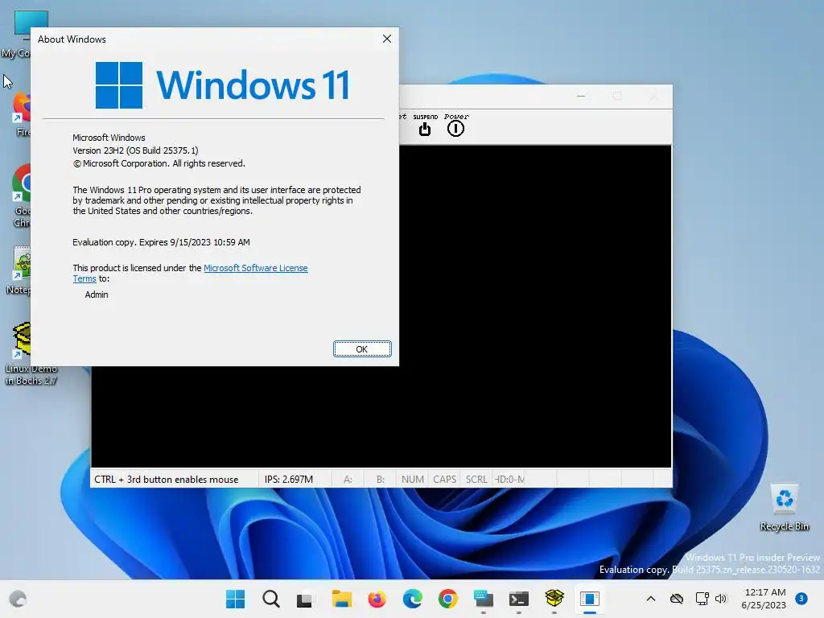
Task: Open Google Chrome from taskbar
Action: click(x=447, y=599)
